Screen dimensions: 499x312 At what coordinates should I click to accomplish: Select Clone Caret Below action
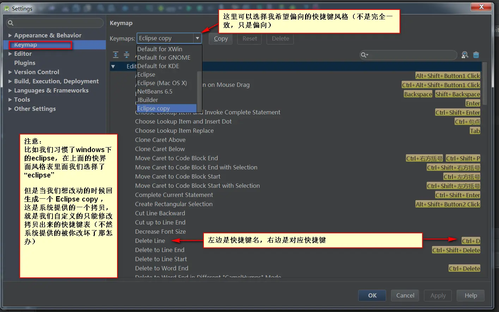(x=160, y=149)
